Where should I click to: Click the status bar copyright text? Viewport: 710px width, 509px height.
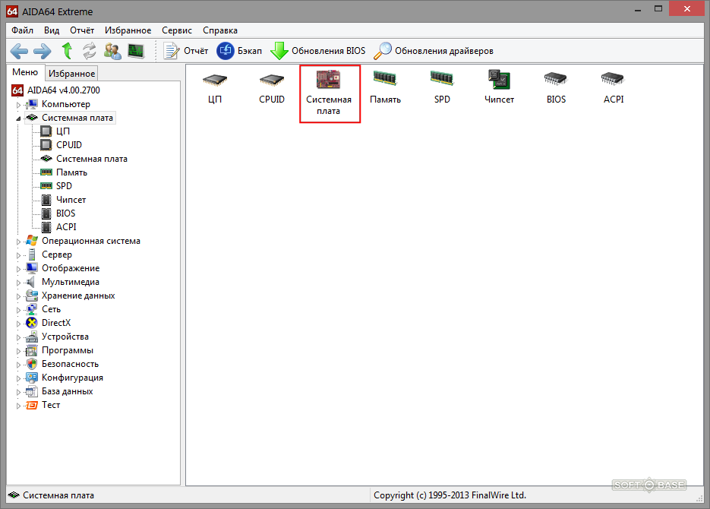pos(450,495)
